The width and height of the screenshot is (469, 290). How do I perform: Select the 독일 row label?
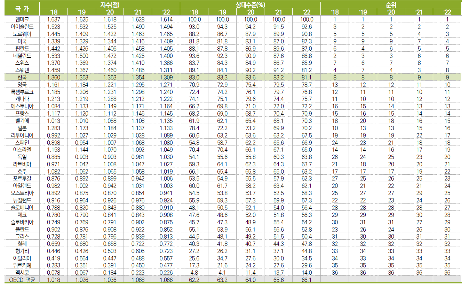(22, 157)
